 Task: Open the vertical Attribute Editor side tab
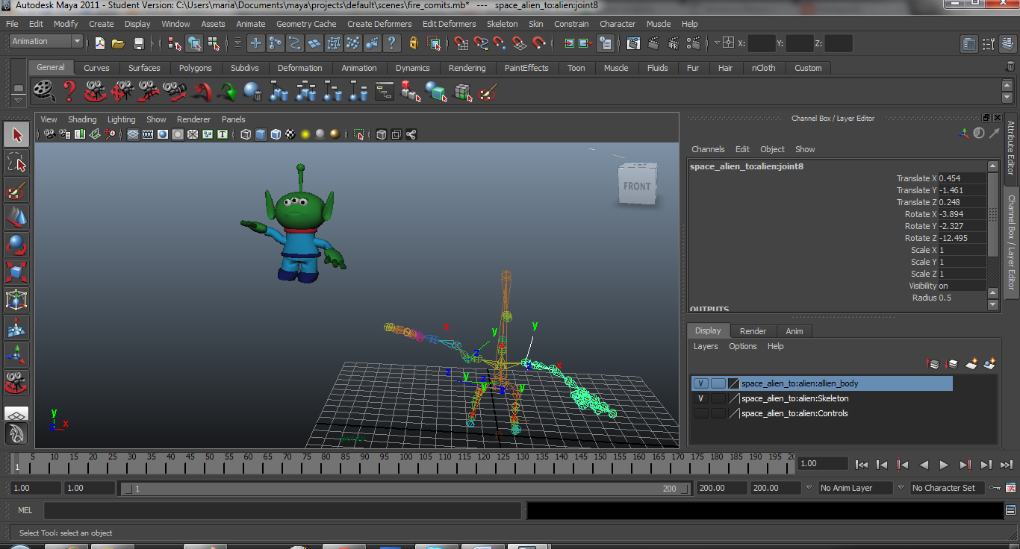1011,149
